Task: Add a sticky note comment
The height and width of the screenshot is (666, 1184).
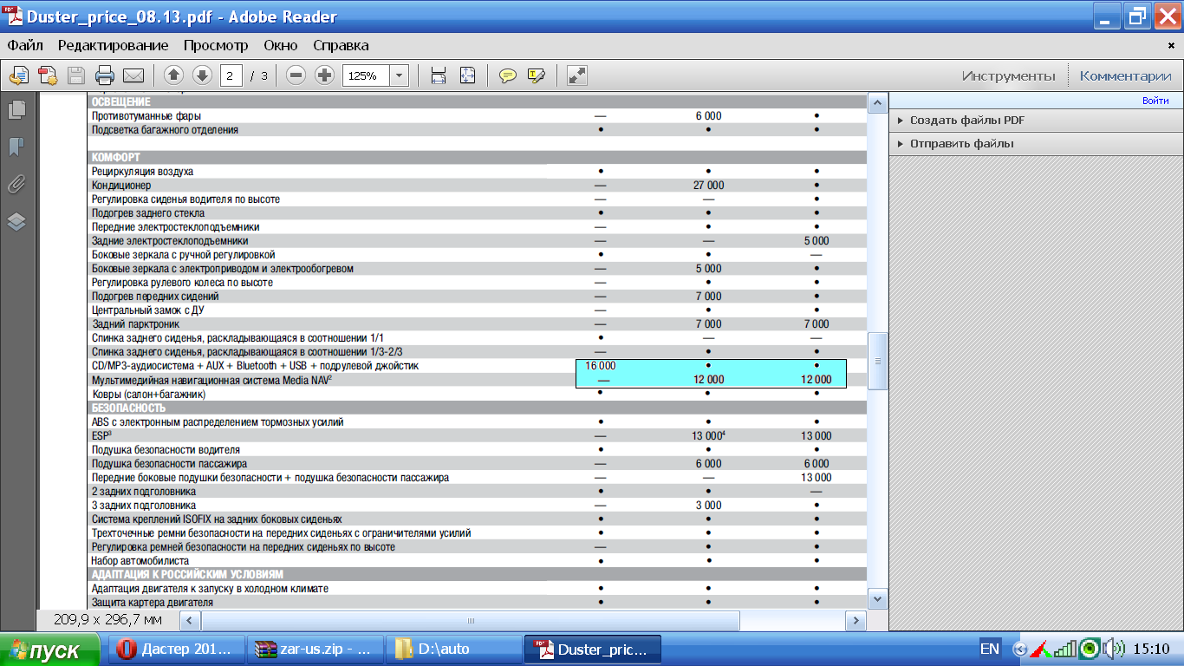Action: tap(508, 75)
